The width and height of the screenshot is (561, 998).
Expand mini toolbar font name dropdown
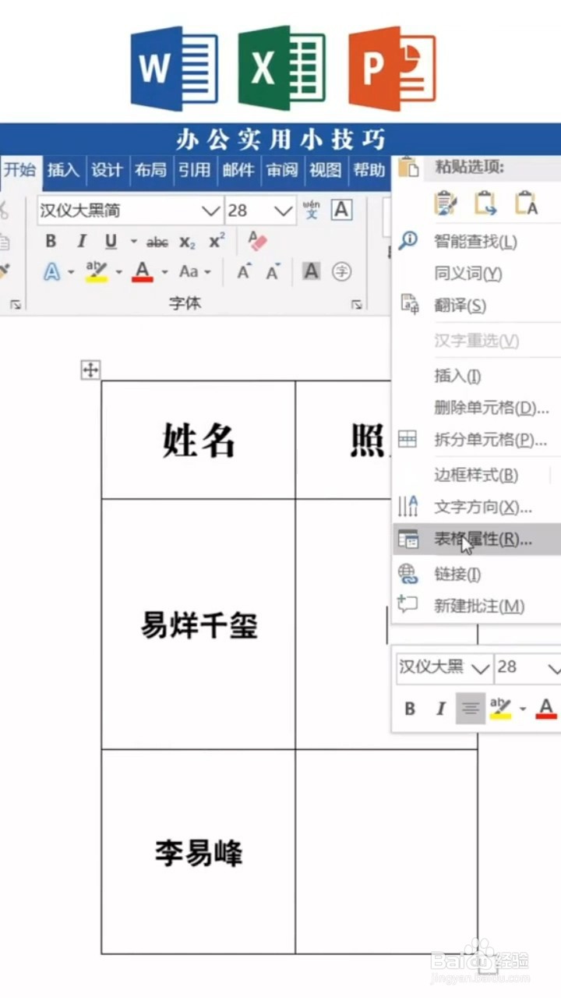tap(481, 668)
